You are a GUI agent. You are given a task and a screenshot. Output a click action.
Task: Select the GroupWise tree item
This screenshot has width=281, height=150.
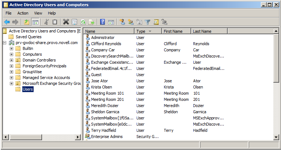32,72
